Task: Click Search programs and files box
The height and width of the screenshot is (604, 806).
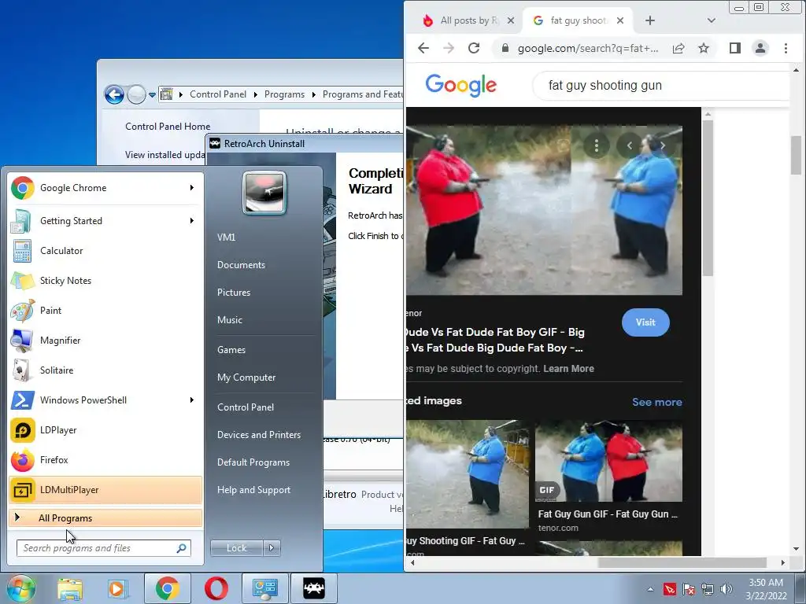Action: coord(103,548)
